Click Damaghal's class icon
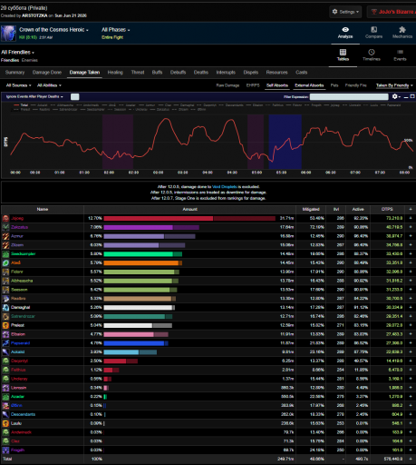This screenshot has width=416, height=465. [5, 308]
